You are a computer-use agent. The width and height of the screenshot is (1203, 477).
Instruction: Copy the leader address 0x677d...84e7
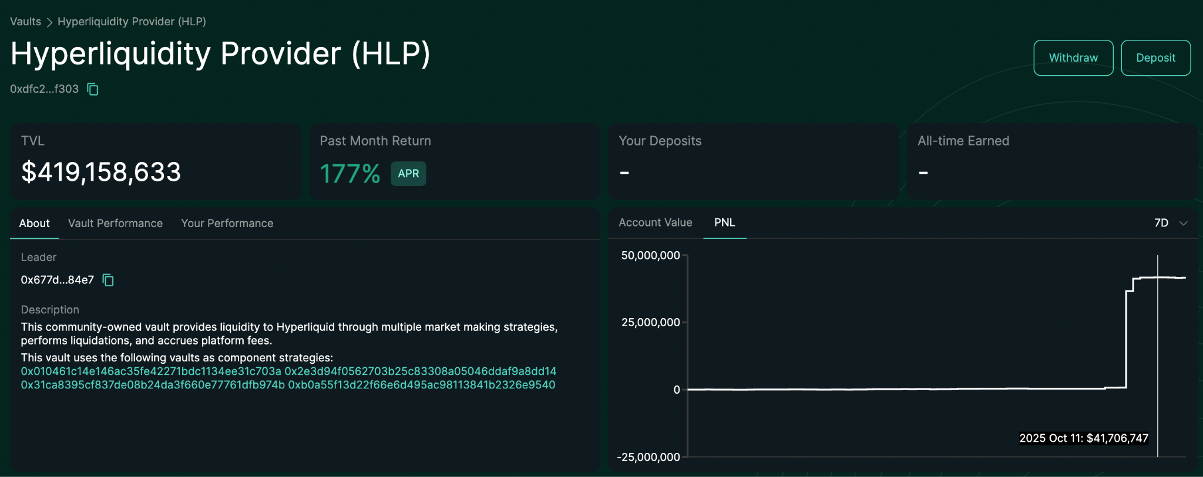tap(108, 280)
